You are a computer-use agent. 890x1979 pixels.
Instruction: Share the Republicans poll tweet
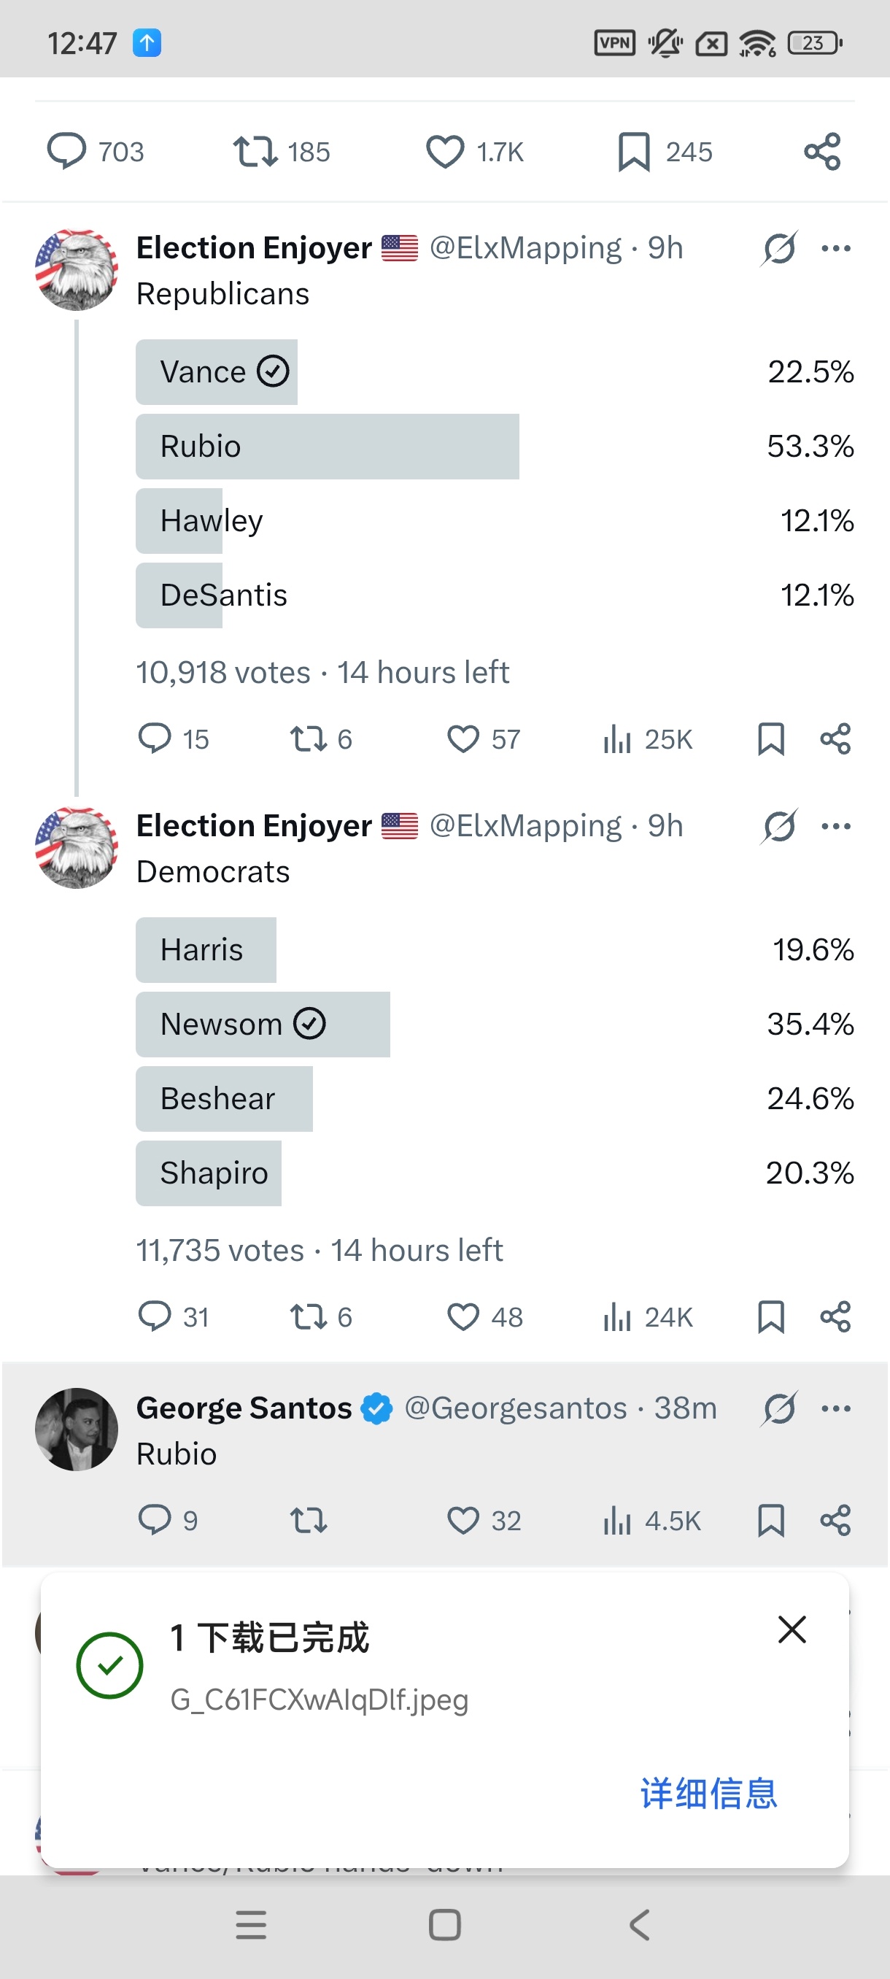pyautogui.click(x=835, y=739)
